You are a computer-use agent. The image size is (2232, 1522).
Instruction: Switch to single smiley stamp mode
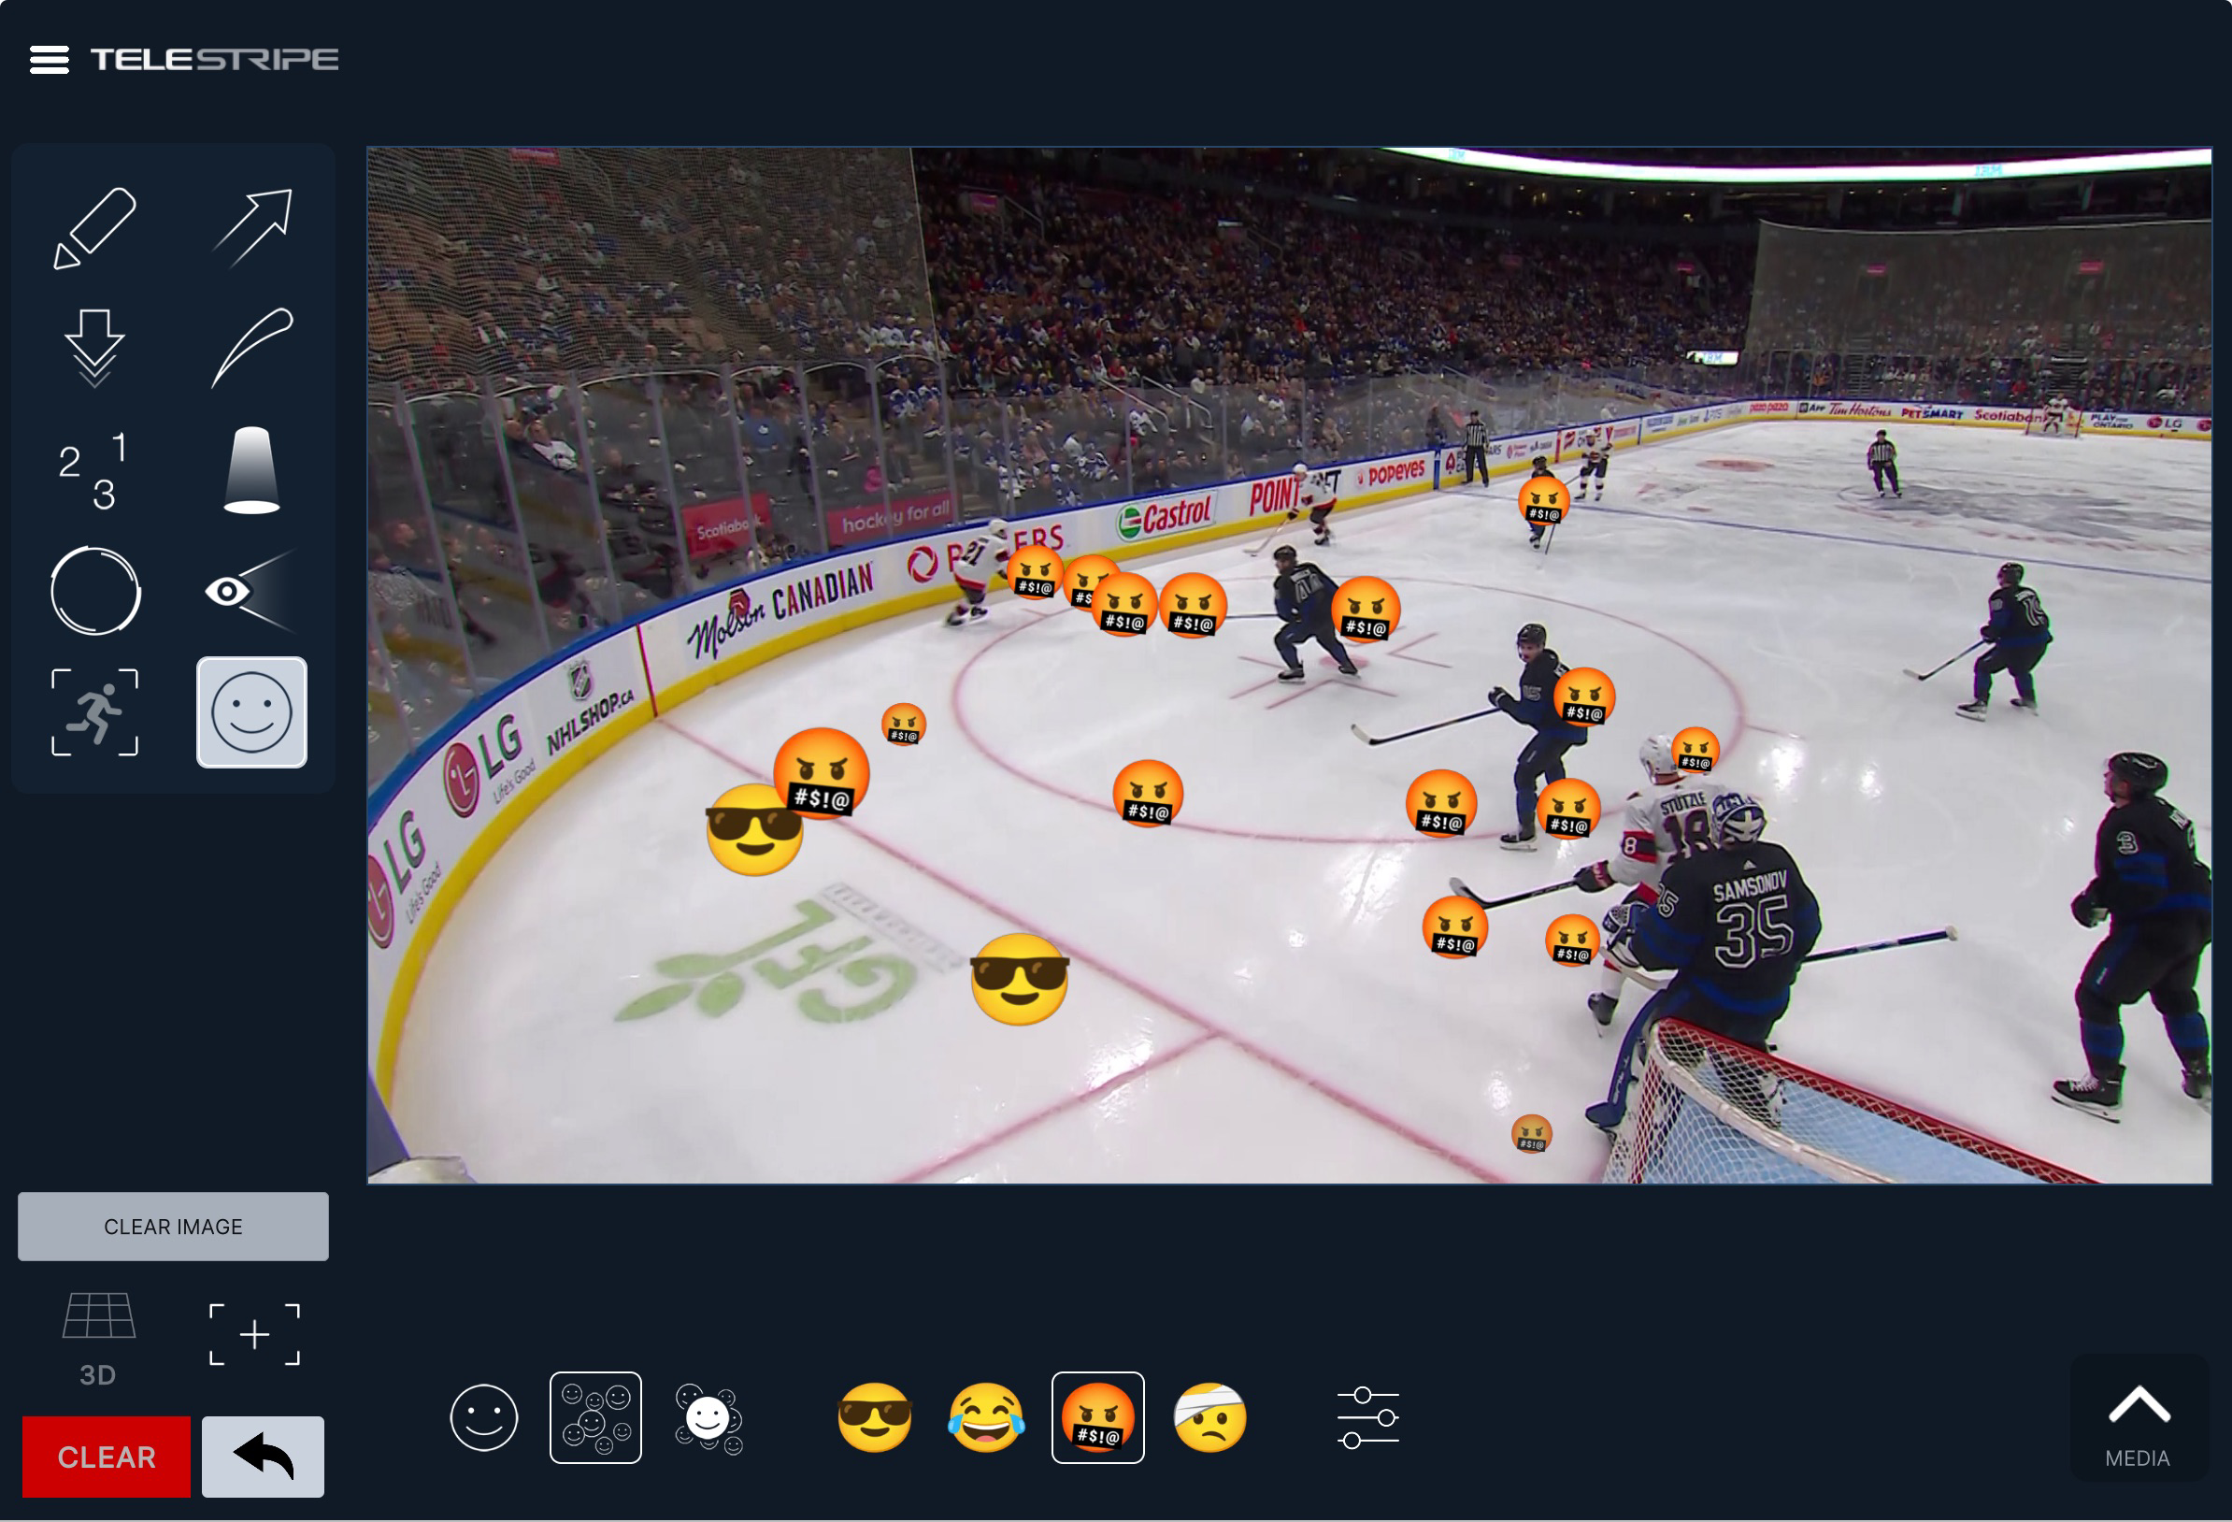tap(484, 1418)
